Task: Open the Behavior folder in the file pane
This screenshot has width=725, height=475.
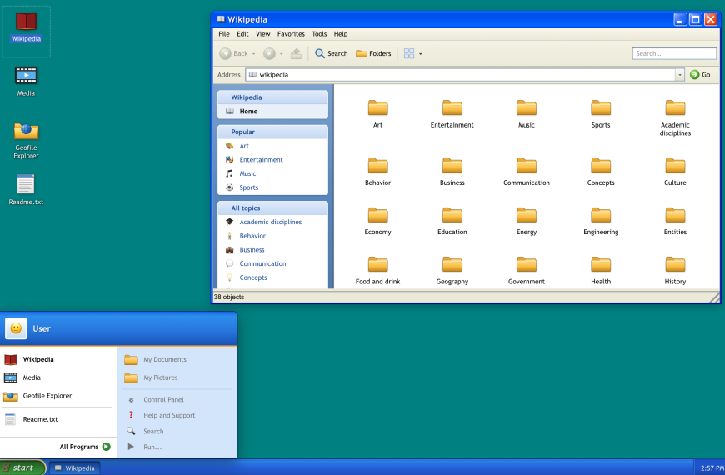Action: pos(377,172)
